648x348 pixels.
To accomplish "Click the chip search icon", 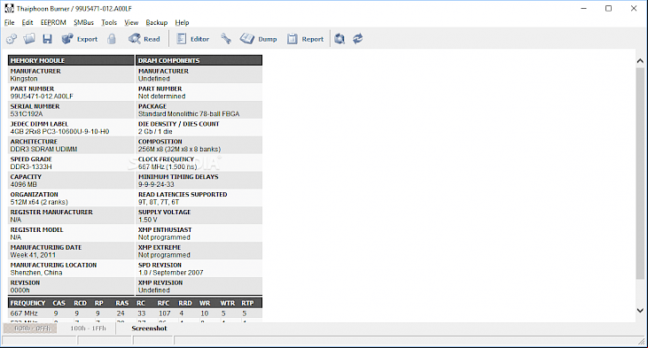I will click(x=340, y=39).
